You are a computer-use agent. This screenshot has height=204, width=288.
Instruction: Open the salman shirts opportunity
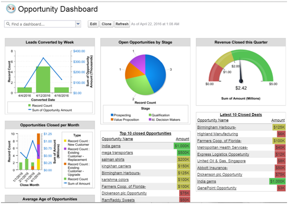(x=113, y=159)
